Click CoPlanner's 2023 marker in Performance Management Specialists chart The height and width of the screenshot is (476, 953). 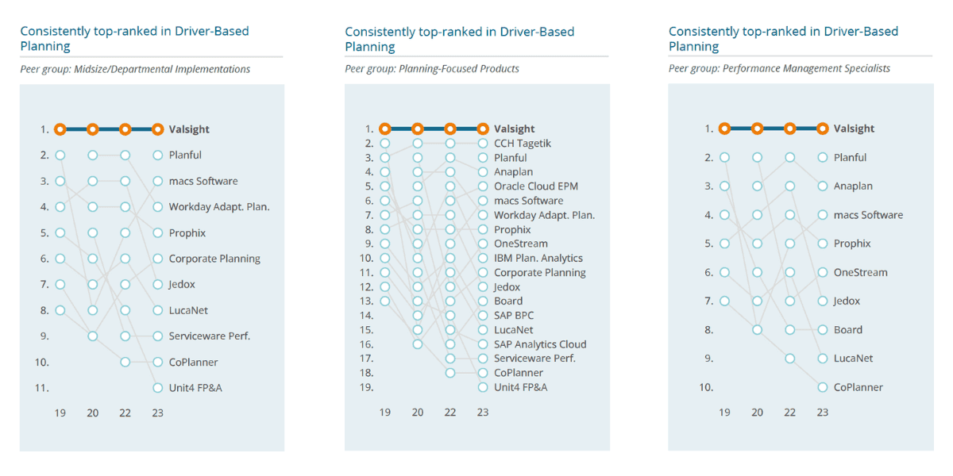[x=823, y=387]
